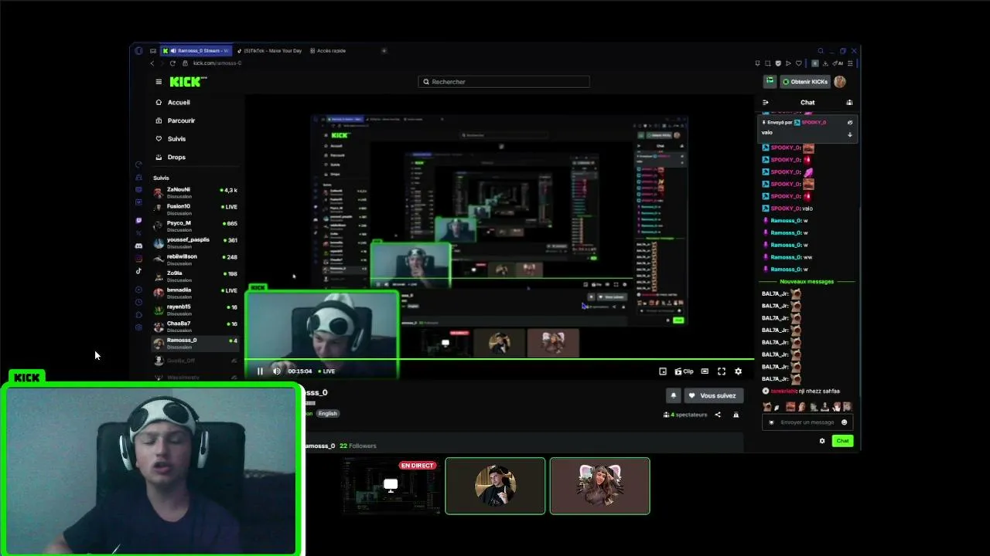This screenshot has height=556, width=990.
Task: Toggle mini player mode
Action: click(x=663, y=371)
